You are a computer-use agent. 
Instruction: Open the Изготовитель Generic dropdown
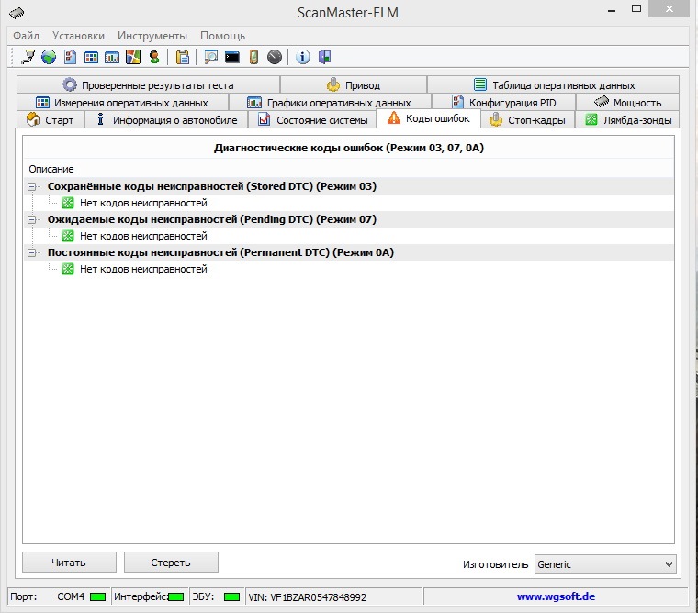605,564
